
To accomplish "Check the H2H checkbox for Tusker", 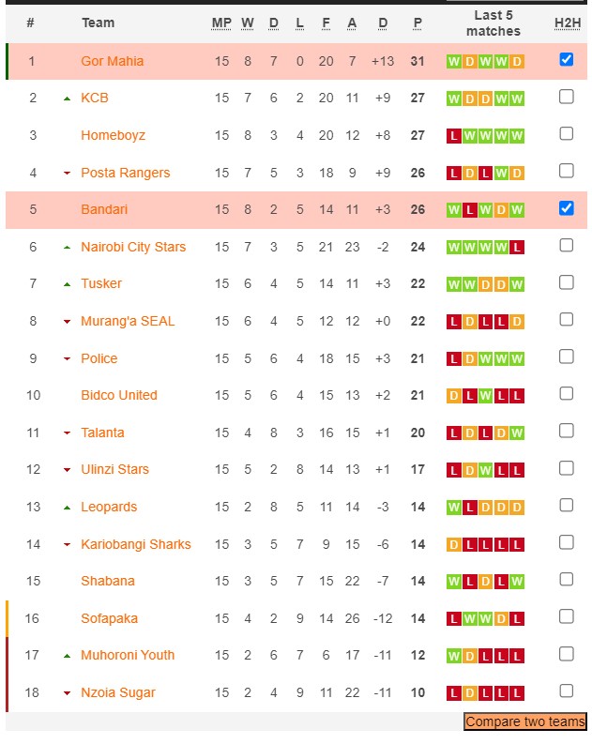I will pos(567,282).
